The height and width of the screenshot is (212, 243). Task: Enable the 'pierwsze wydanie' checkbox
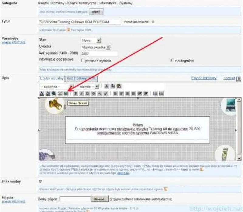click(x=83, y=60)
